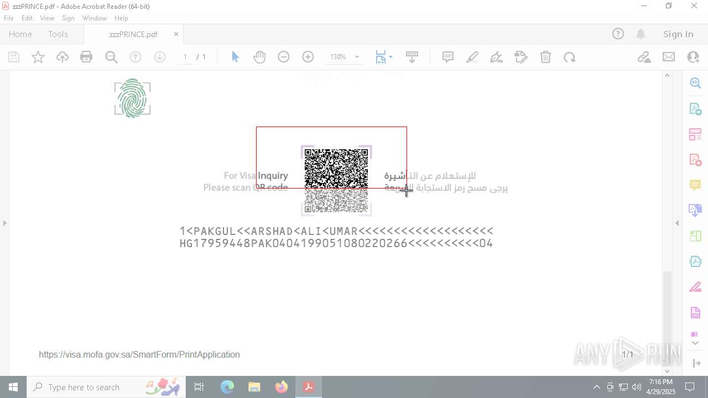708x398 pixels.
Task: Go to previous page arrow
Action: coord(136,57)
